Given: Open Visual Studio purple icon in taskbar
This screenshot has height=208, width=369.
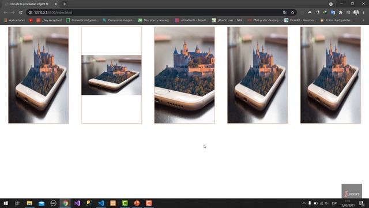Looking at the screenshot, I should coord(77,203).
